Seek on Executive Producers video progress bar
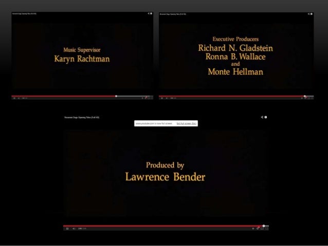This screenshot has height=246, width=328. (x=236, y=96)
